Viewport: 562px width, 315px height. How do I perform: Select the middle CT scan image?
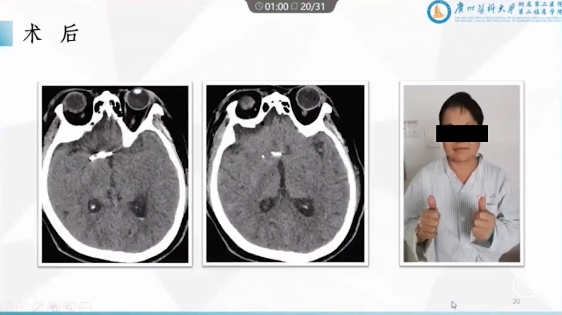tap(285, 174)
